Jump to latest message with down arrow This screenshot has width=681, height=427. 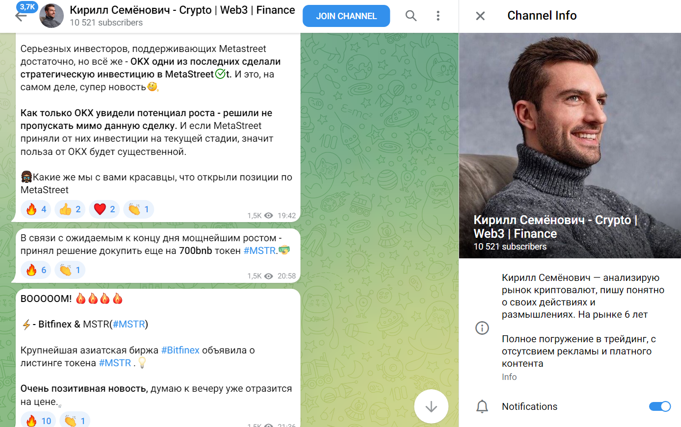pos(431,406)
